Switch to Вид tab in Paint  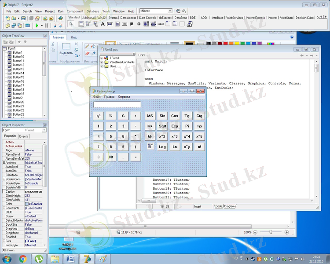[73, 37]
